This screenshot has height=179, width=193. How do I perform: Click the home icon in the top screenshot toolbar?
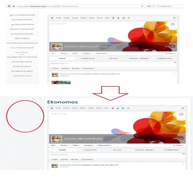52,18
